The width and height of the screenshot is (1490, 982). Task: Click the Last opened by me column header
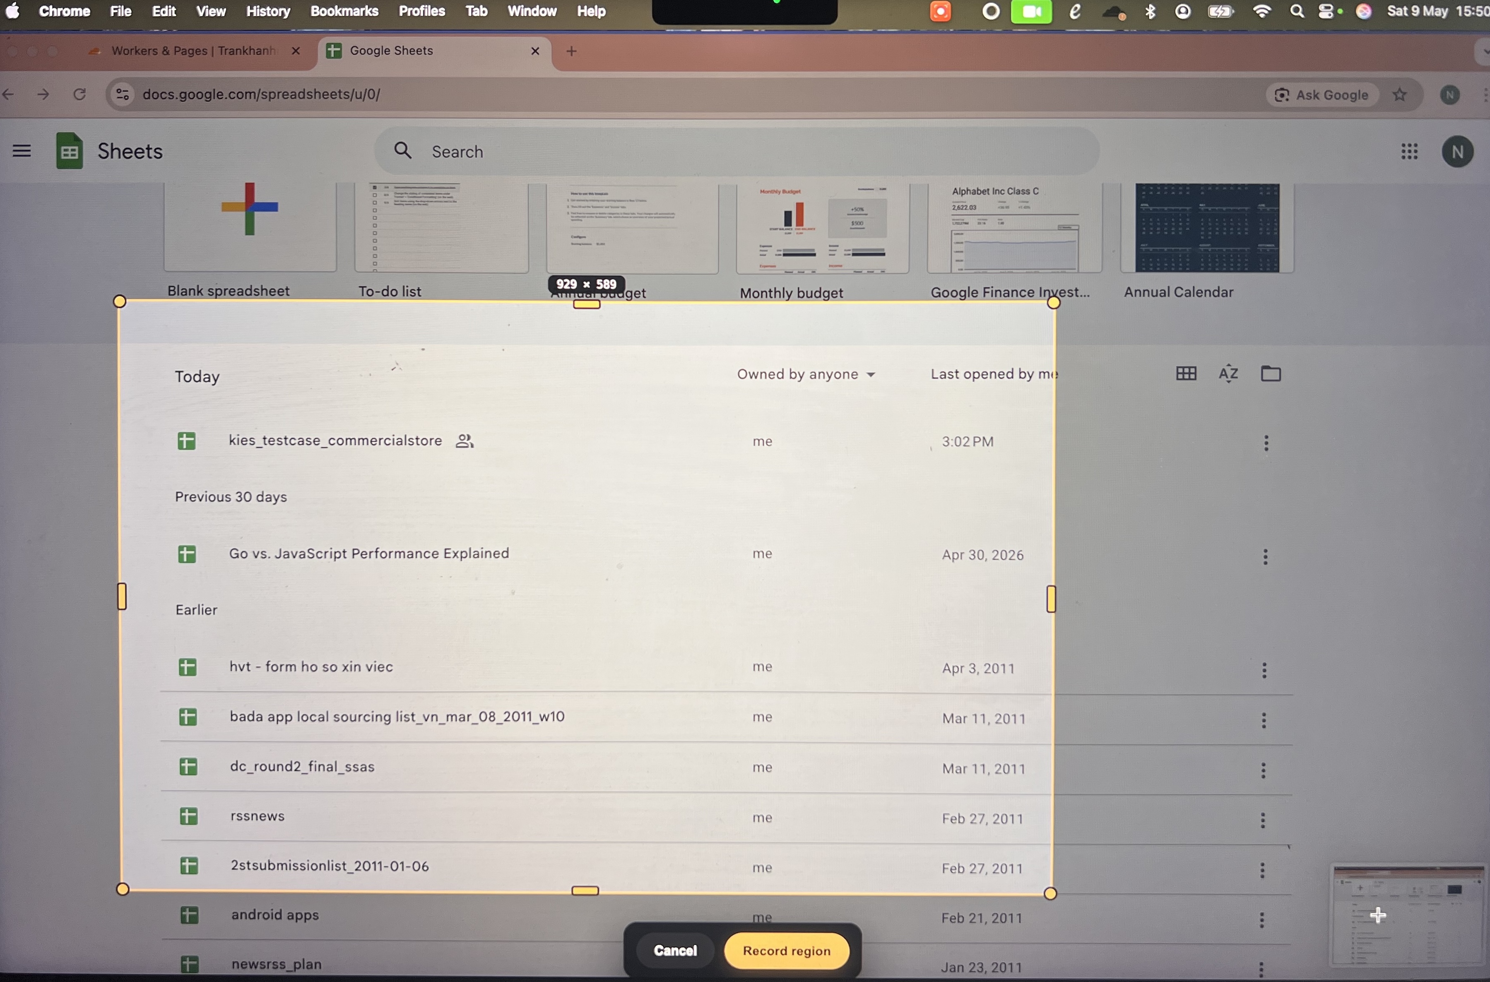[x=994, y=374]
